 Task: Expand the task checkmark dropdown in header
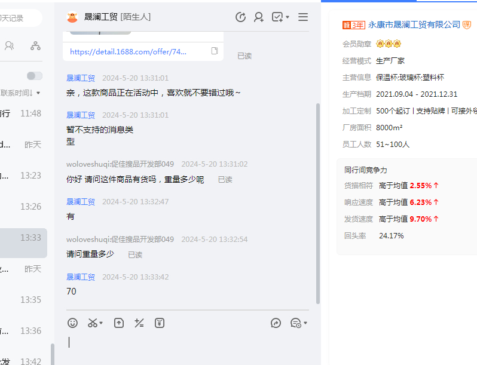(x=287, y=17)
